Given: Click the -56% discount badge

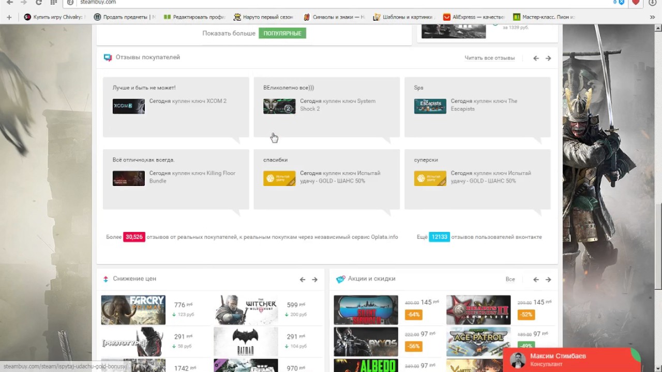Looking at the screenshot, I should 413,346.
